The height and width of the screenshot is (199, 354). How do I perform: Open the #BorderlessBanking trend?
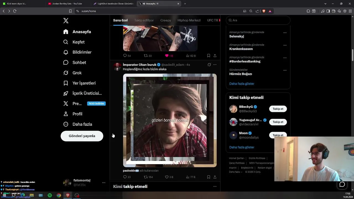(x=245, y=61)
